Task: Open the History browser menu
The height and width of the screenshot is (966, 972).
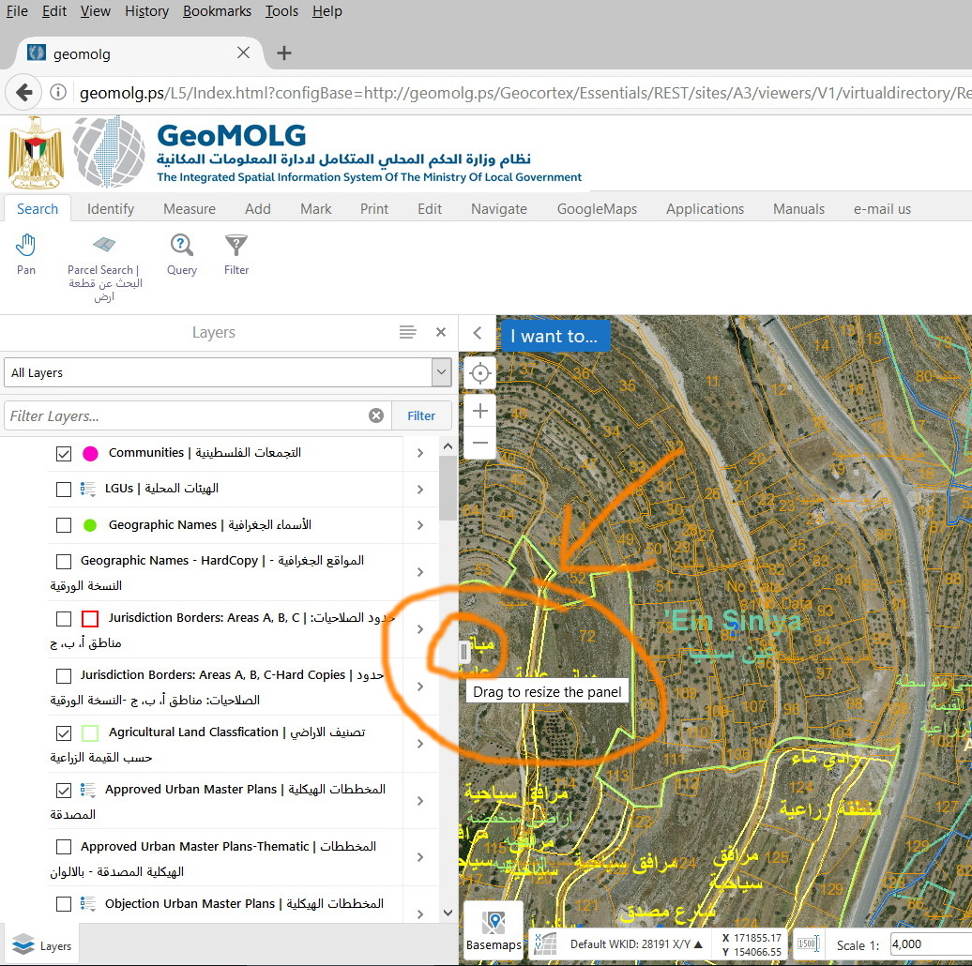Action: (x=146, y=11)
